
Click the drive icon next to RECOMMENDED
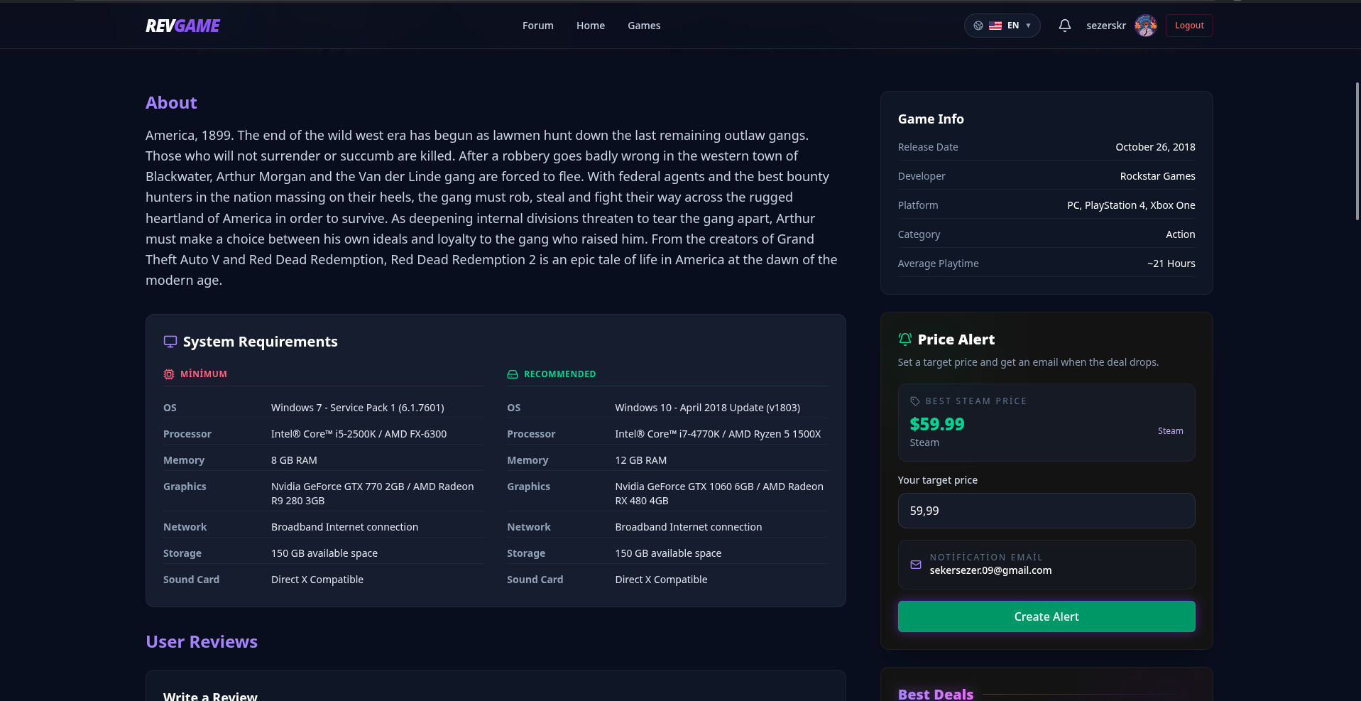tap(513, 374)
